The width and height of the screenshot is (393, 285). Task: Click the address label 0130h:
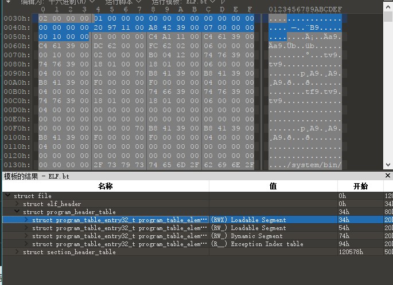click(17, 165)
